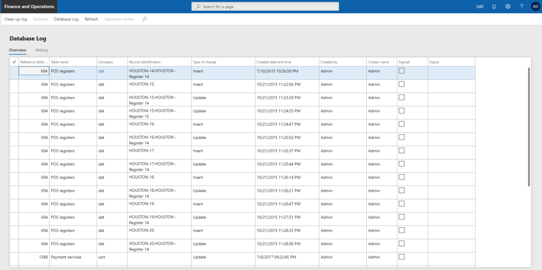Click the DAT company indicator
542x270 pixels.
480,6
